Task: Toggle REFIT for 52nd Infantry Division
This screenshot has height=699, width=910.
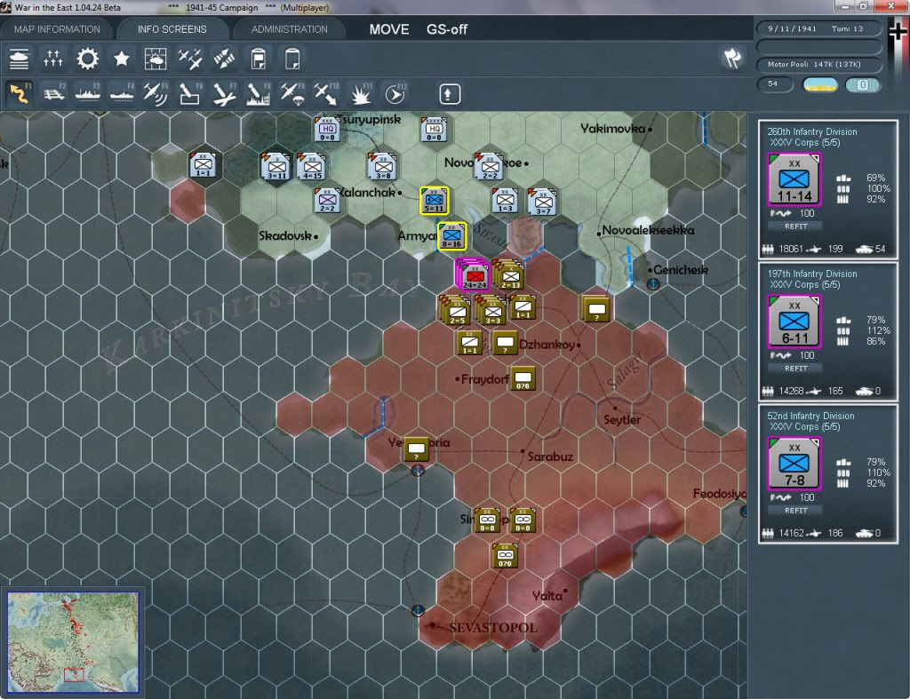Action: coord(795,511)
